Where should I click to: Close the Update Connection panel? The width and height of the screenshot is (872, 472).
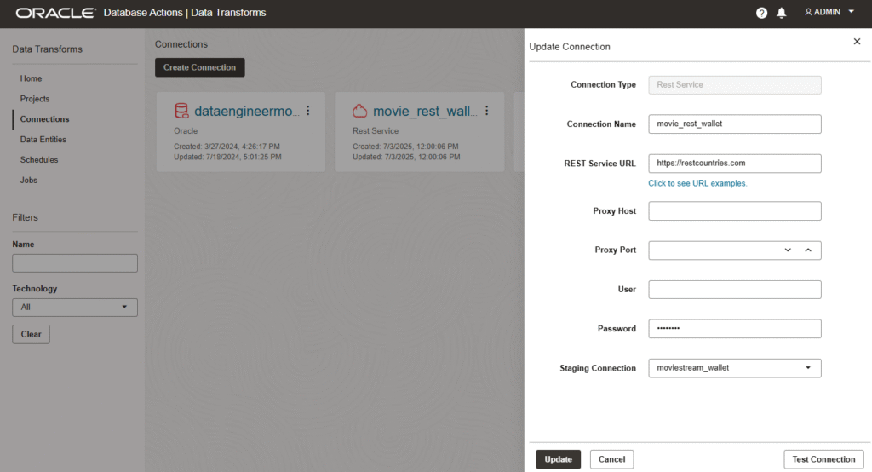857,42
